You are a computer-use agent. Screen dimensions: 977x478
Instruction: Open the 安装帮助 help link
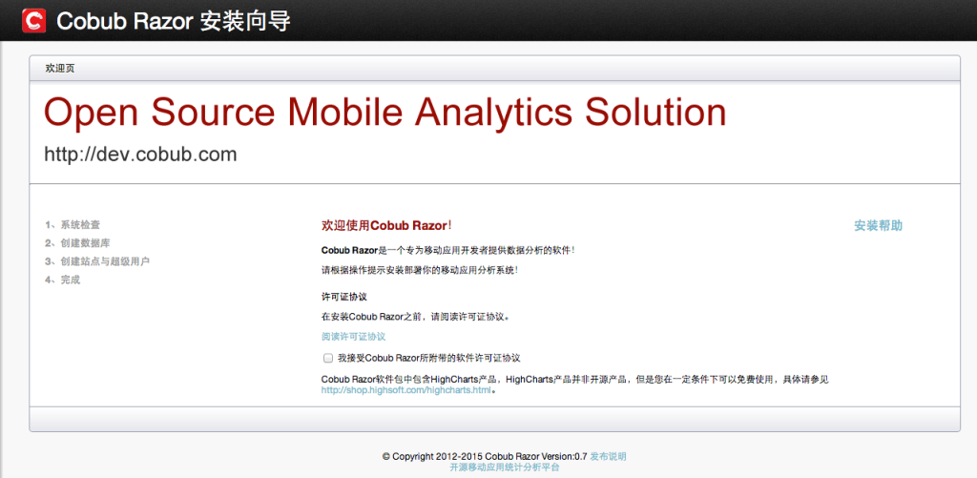pyautogui.click(x=878, y=225)
